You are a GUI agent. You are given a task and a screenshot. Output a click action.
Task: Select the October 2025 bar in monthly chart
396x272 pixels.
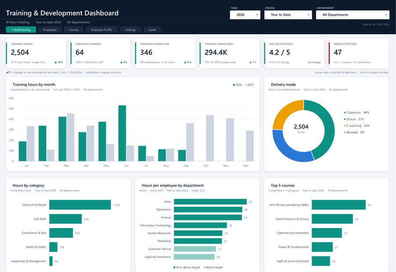coord(210,138)
